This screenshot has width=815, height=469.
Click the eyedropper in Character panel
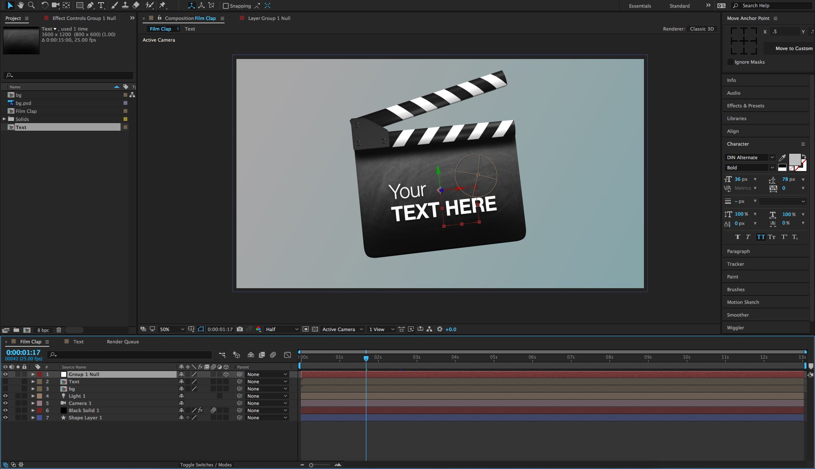pyautogui.click(x=782, y=157)
